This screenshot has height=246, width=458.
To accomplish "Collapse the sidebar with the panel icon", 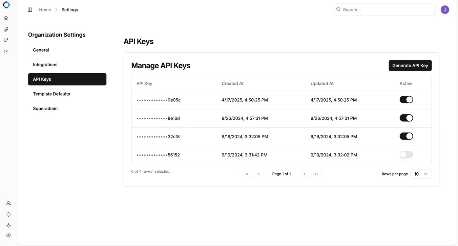I will point(30,9).
